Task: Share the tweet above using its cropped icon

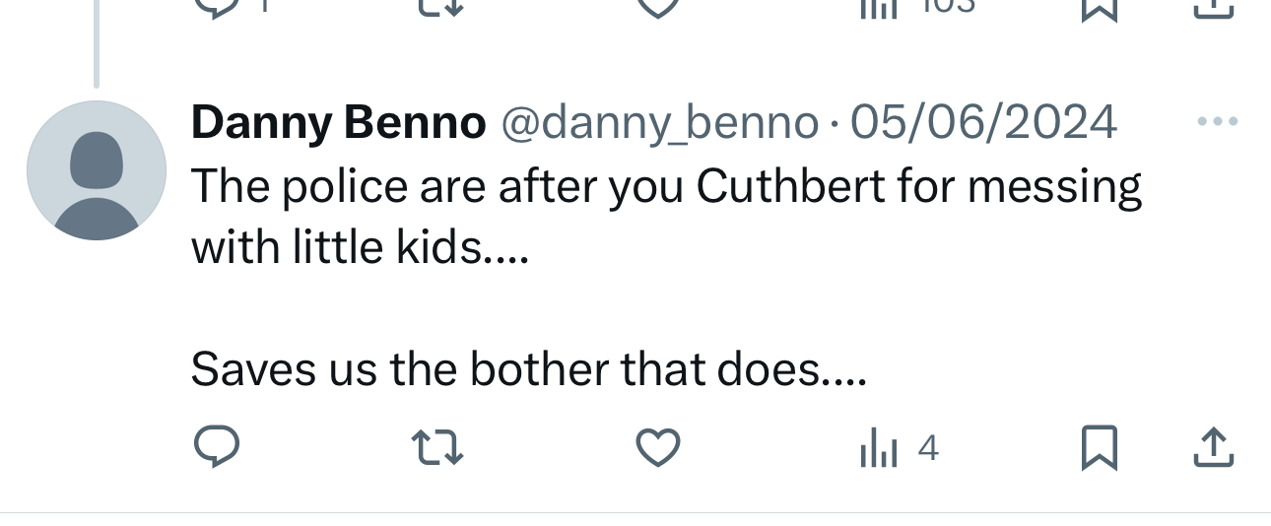Action: (1214, 6)
